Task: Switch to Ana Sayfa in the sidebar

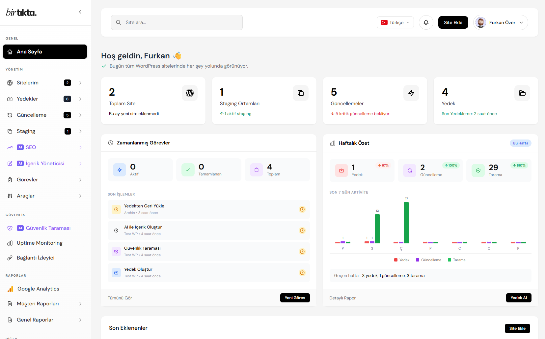Action: [44, 51]
